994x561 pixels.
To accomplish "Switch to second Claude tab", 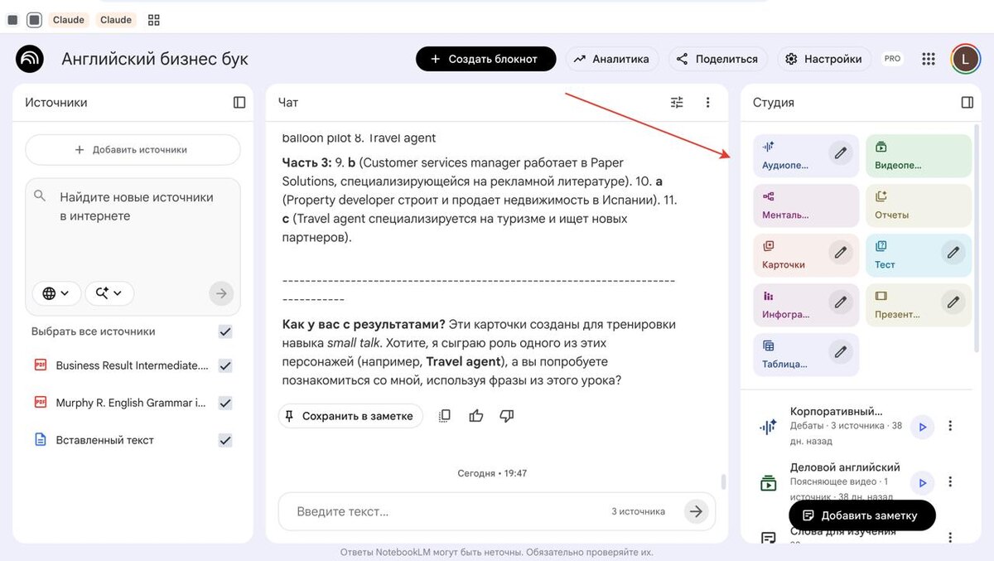I will (x=116, y=20).
